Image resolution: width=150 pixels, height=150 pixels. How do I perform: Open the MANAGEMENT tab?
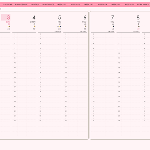pos(21,5)
